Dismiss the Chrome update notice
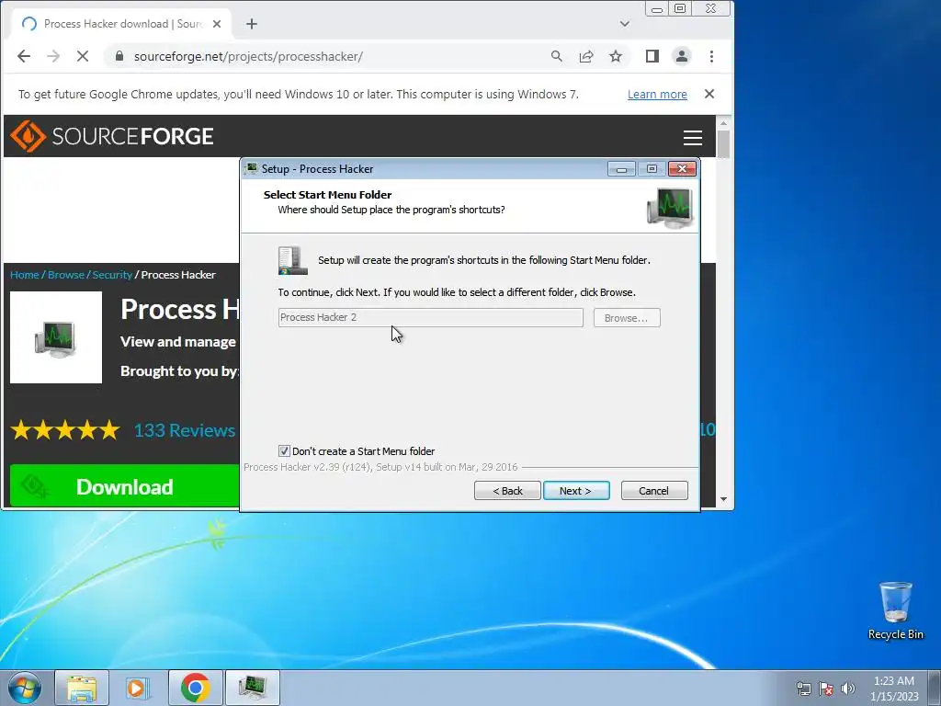 tap(709, 94)
